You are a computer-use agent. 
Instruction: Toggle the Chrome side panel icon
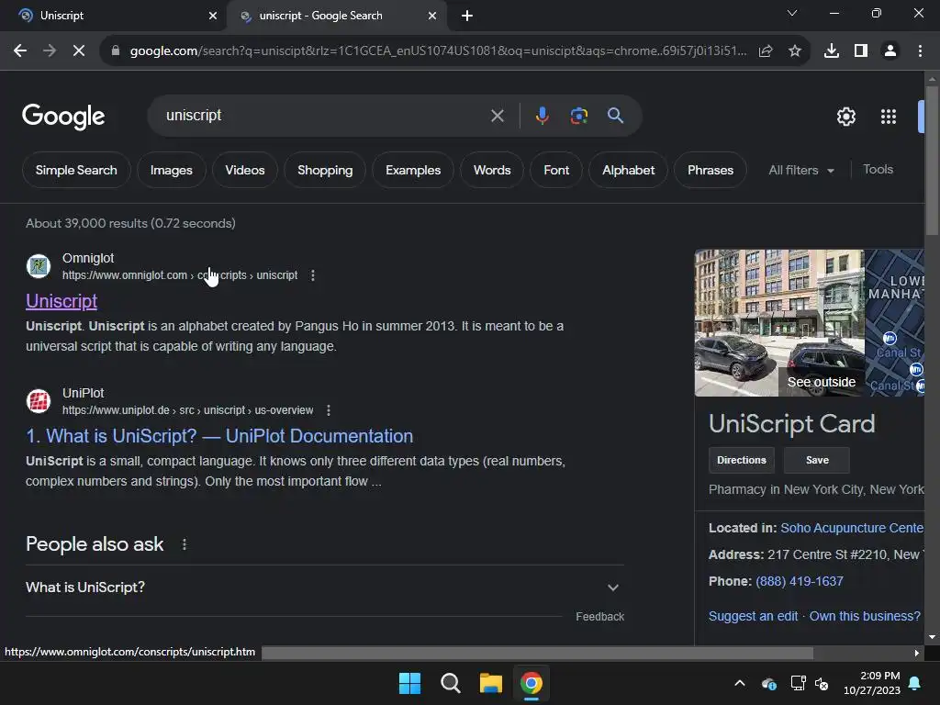click(x=861, y=51)
